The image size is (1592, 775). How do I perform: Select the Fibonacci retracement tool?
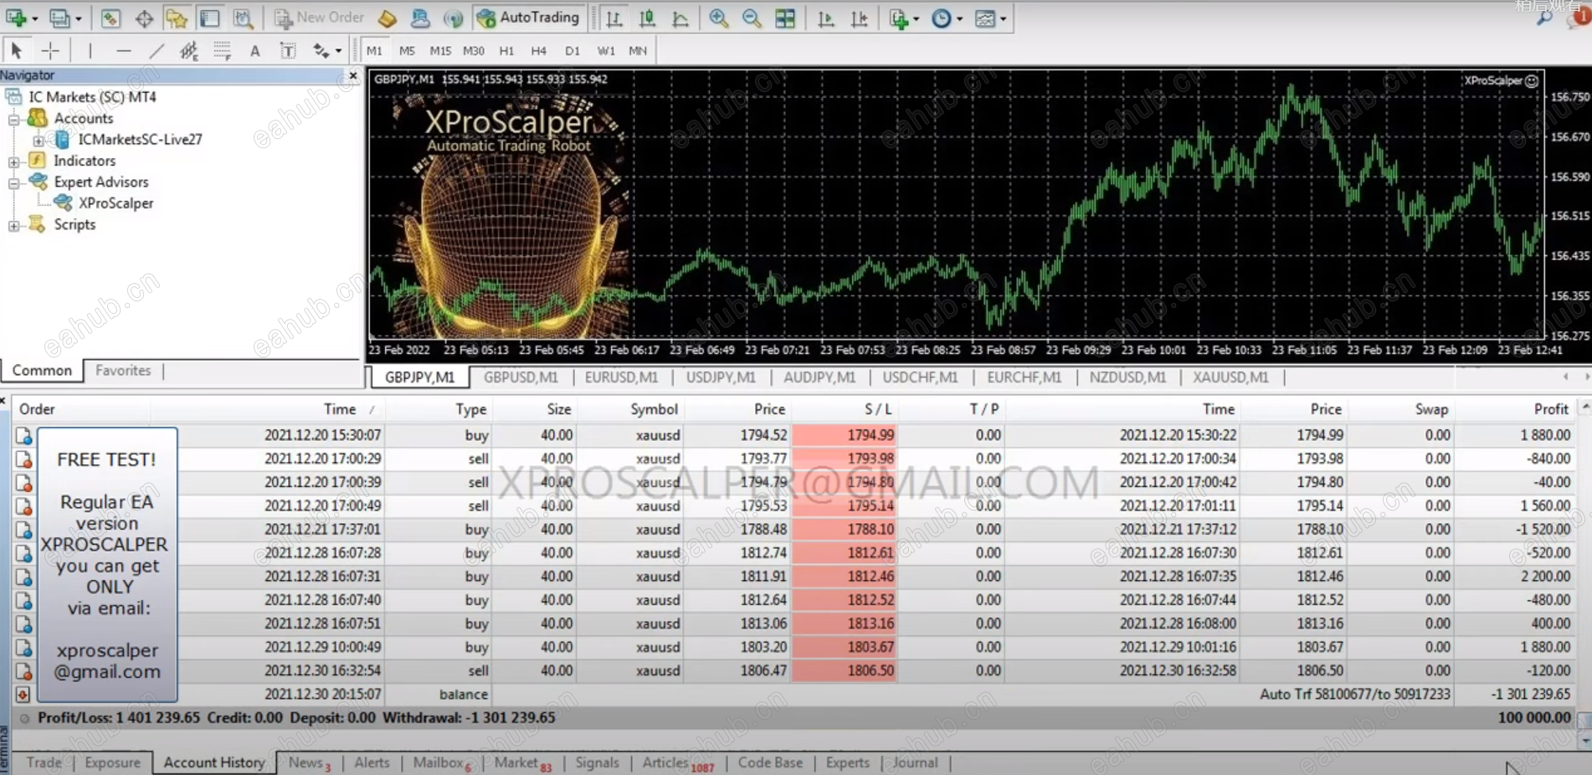click(x=222, y=50)
